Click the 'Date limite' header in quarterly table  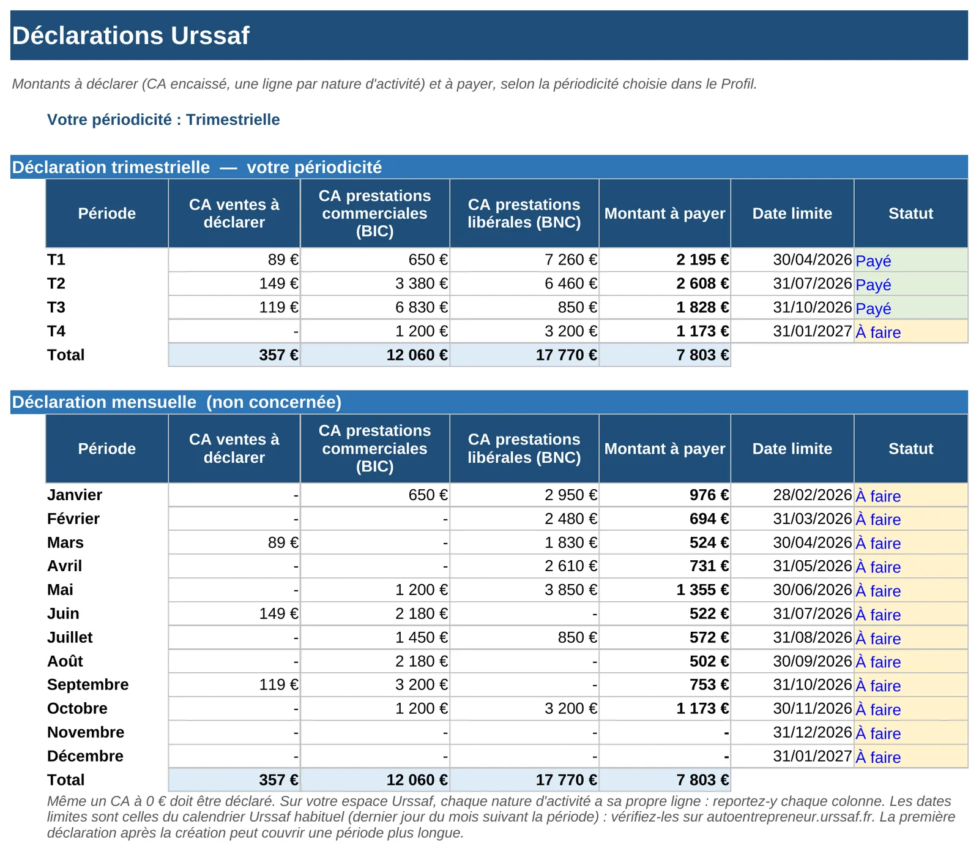792,214
